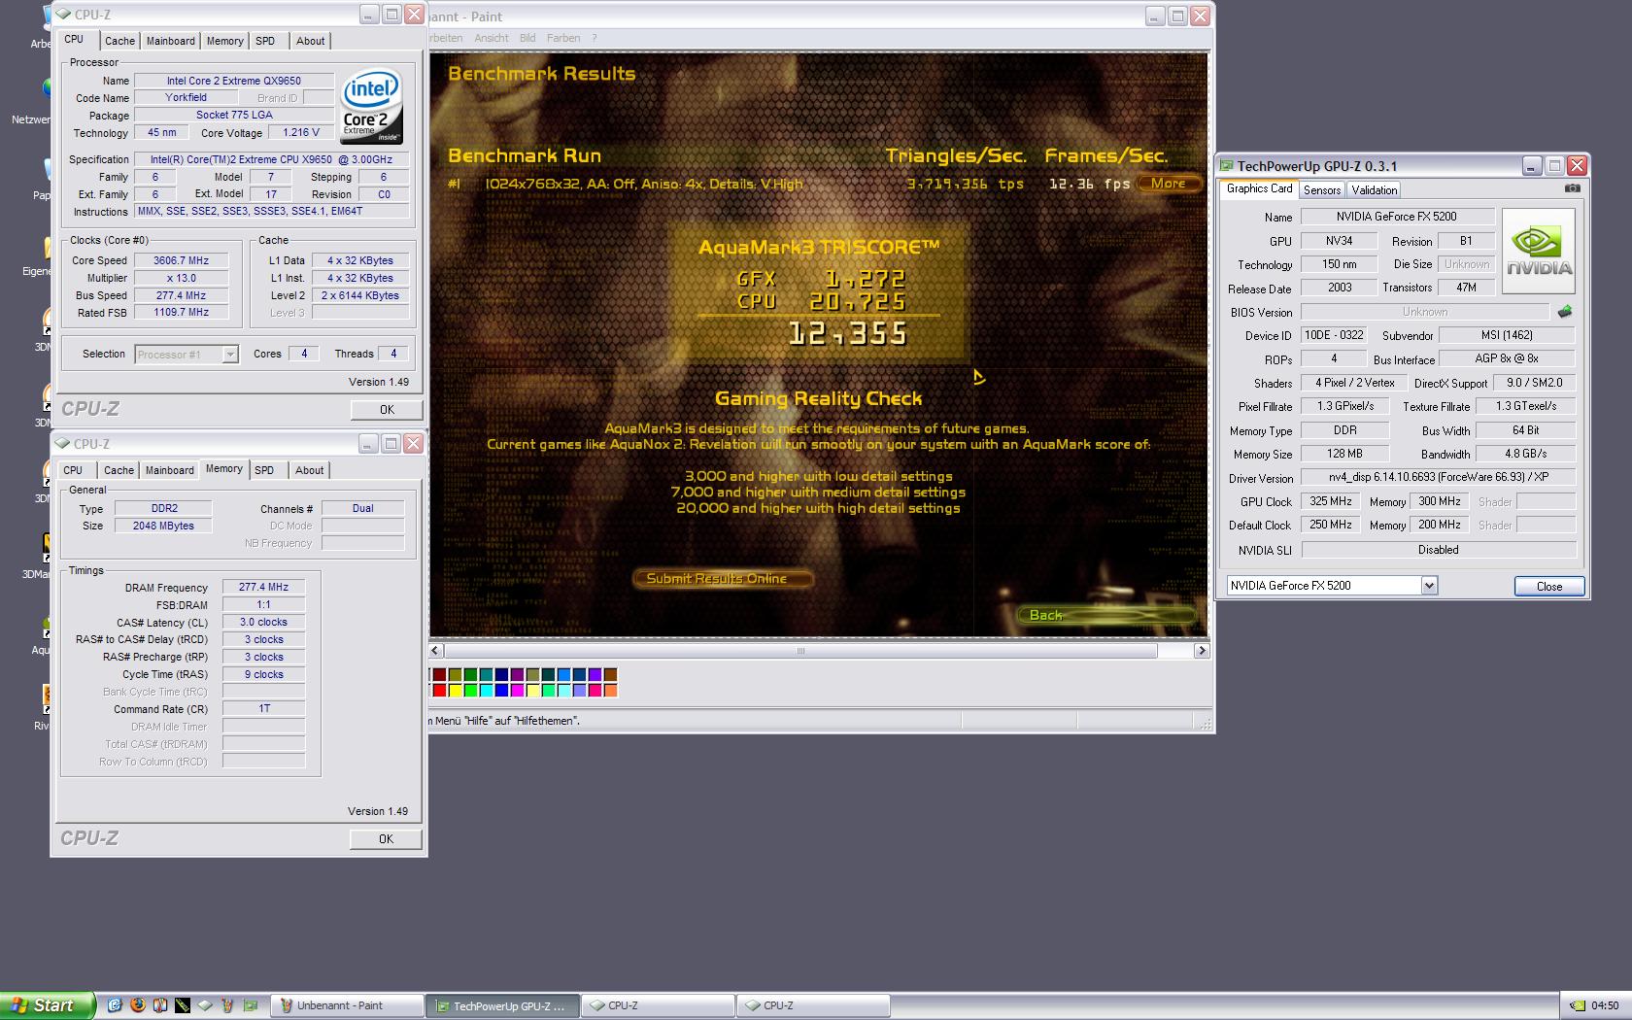Switch to the Sensors tab in GPU-Z
The image size is (1632, 1020).
pyautogui.click(x=1322, y=189)
